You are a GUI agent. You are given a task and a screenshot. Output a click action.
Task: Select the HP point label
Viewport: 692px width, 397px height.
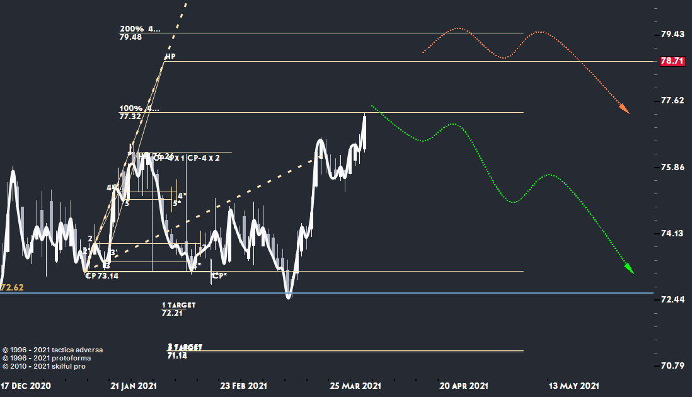(x=170, y=57)
